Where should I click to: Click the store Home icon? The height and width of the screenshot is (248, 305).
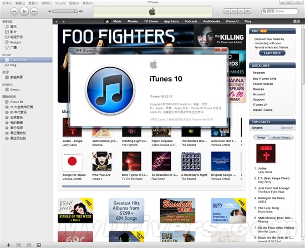(107, 22)
